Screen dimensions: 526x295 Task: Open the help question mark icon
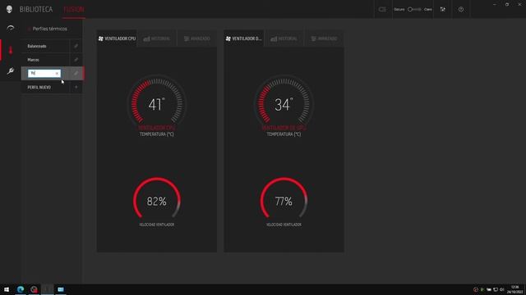click(461, 9)
